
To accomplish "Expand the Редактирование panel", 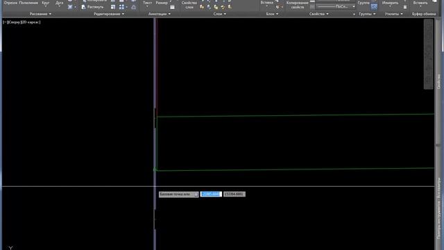I will coord(109,14).
